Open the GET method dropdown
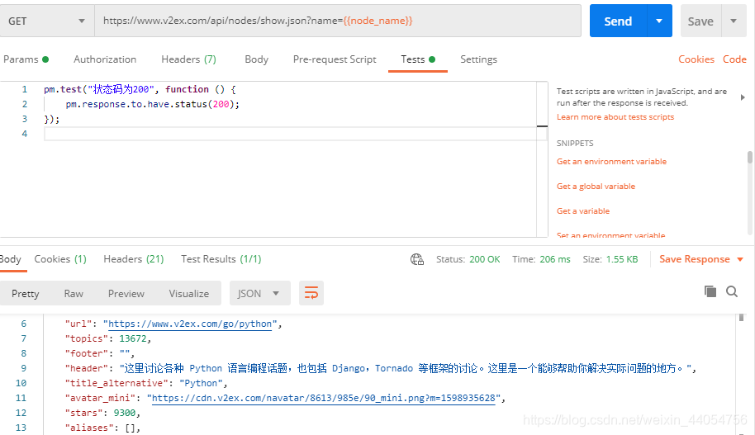Viewport: 755px width, 435px height. click(47, 21)
